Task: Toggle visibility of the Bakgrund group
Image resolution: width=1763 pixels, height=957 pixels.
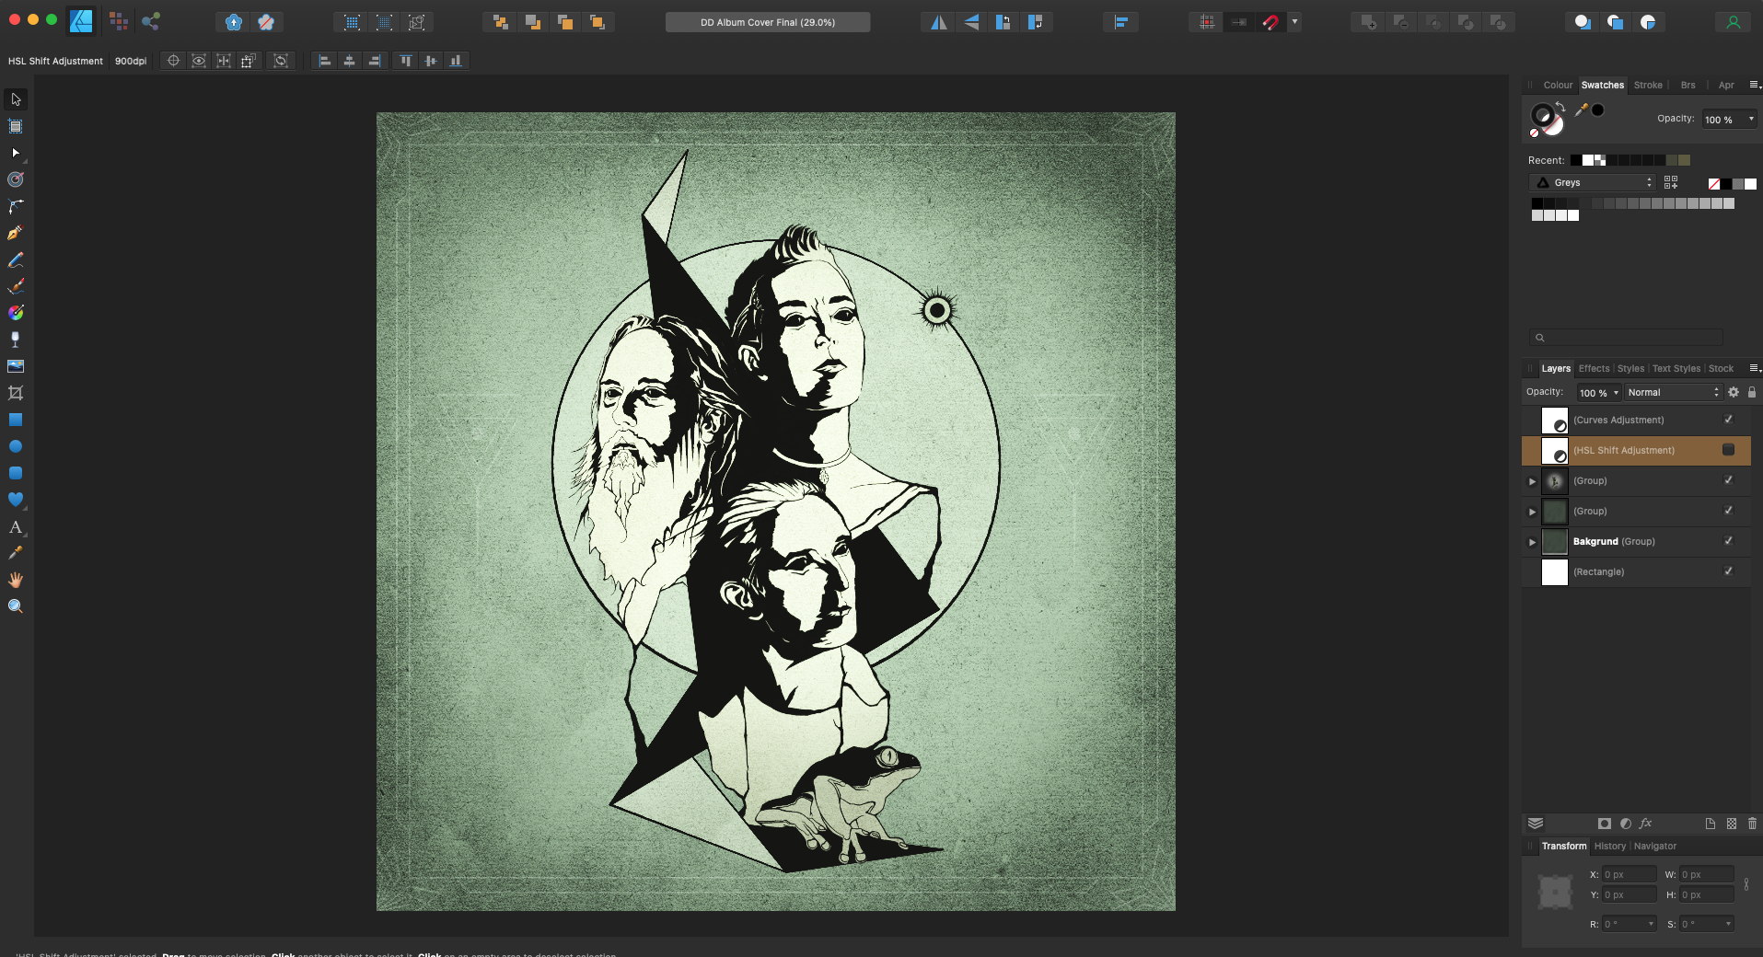Action: (x=1728, y=541)
